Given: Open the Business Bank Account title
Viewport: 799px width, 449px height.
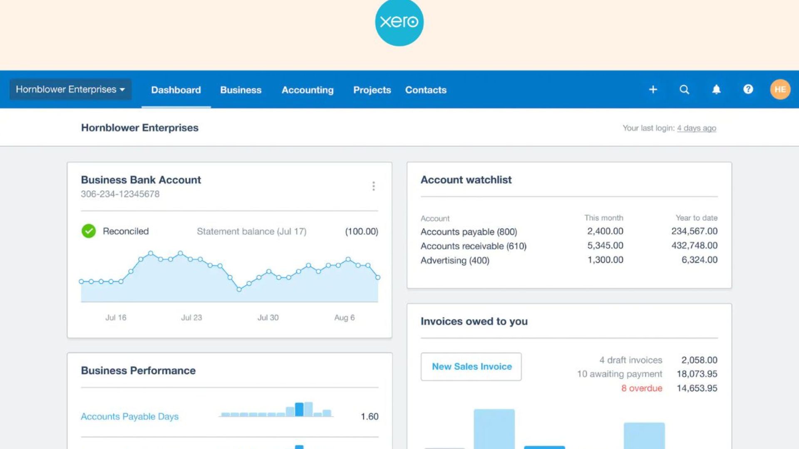Looking at the screenshot, I should [x=141, y=180].
